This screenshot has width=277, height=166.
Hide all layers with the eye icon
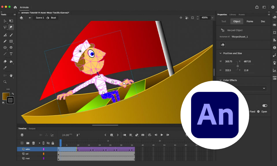[48, 143]
